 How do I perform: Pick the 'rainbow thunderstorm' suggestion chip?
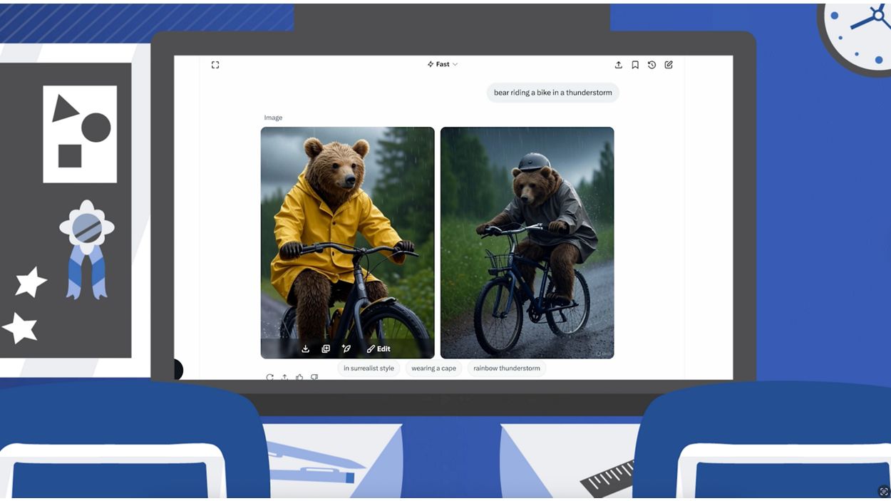(507, 368)
